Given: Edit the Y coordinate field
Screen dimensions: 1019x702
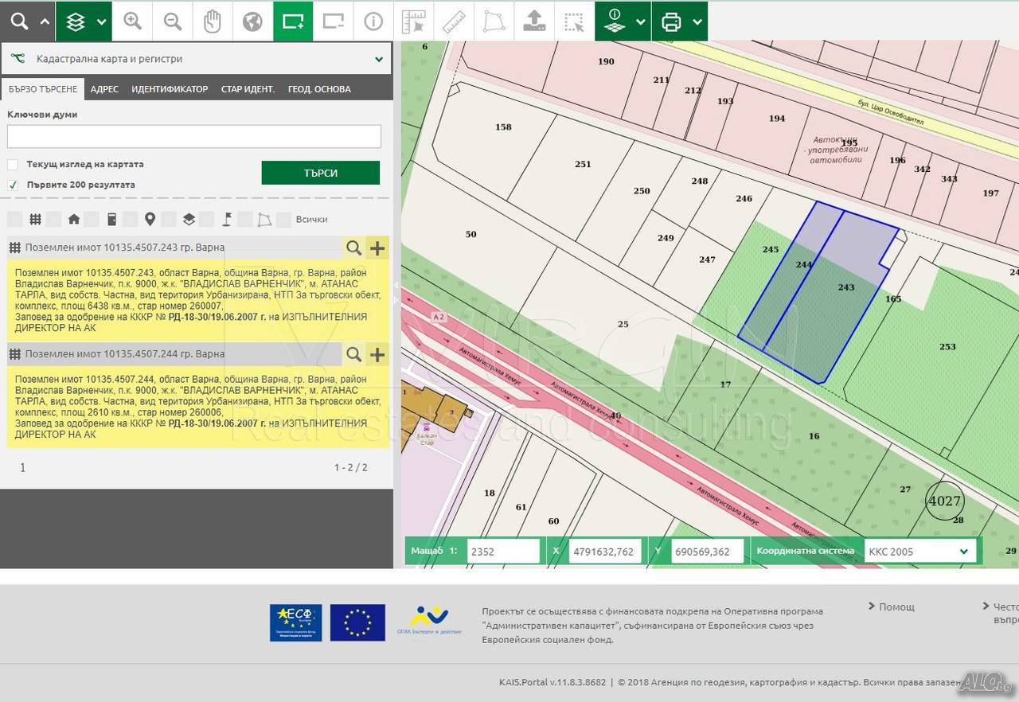Looking at the screenshot, I should 708,552.
